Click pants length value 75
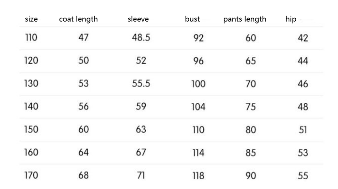This screenshot has width=338, height=189. pyautogui.click(x=251, y=107)
